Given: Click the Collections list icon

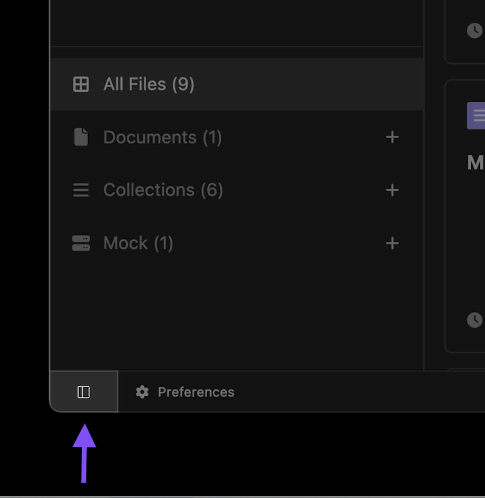Looking at the screenshot, I should coord(81,190).
